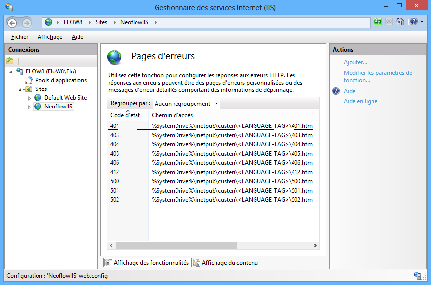Click the Ajouter... action link

click(355, 62)
